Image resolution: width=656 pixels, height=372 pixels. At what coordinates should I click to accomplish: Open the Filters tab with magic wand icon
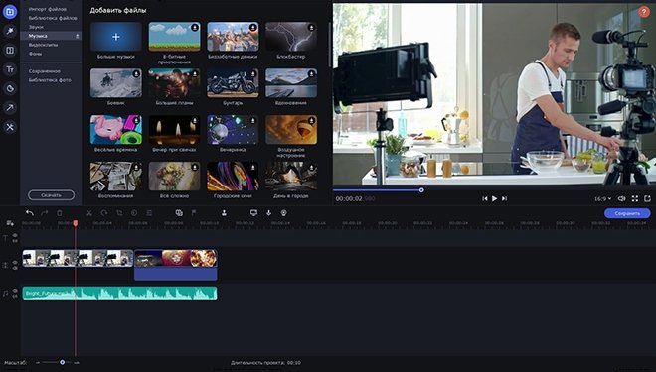point(10,31)
